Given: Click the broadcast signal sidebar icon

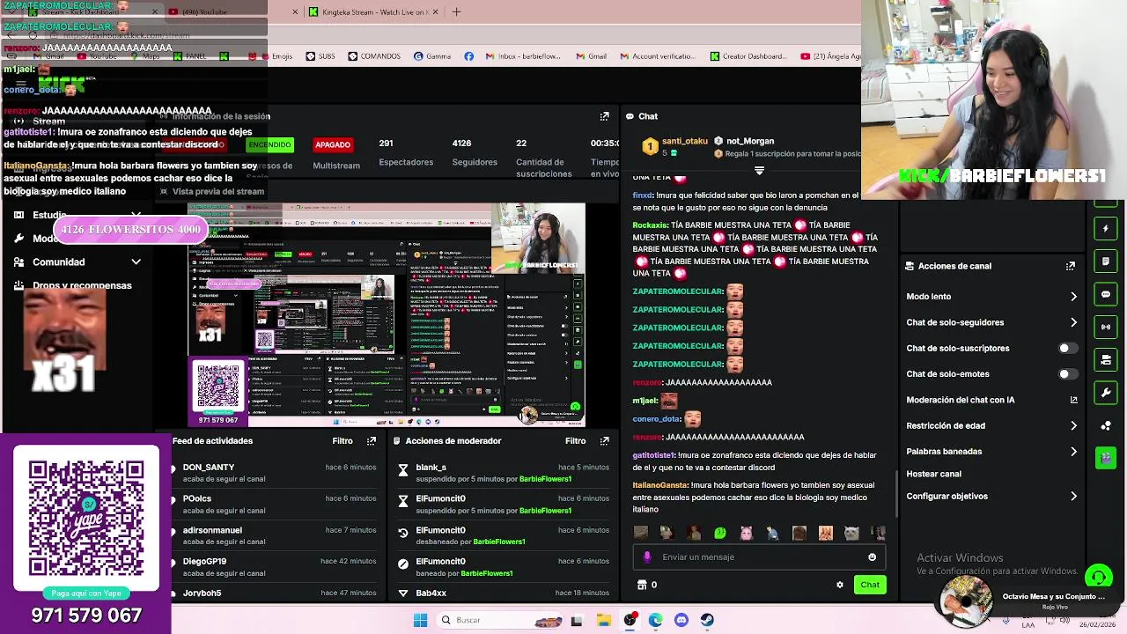Looking at the screenshot, I should 1106,327.
